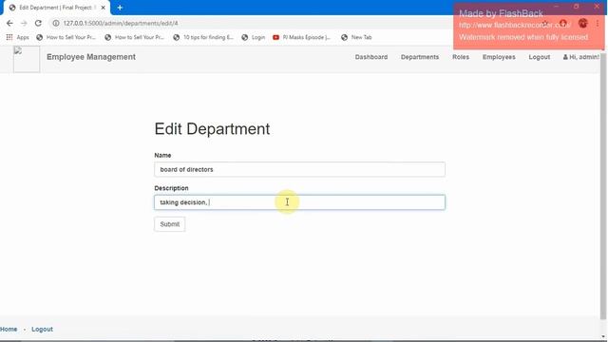Click the Employee Management brand title
608x342 pixels.
coord(91,57)
